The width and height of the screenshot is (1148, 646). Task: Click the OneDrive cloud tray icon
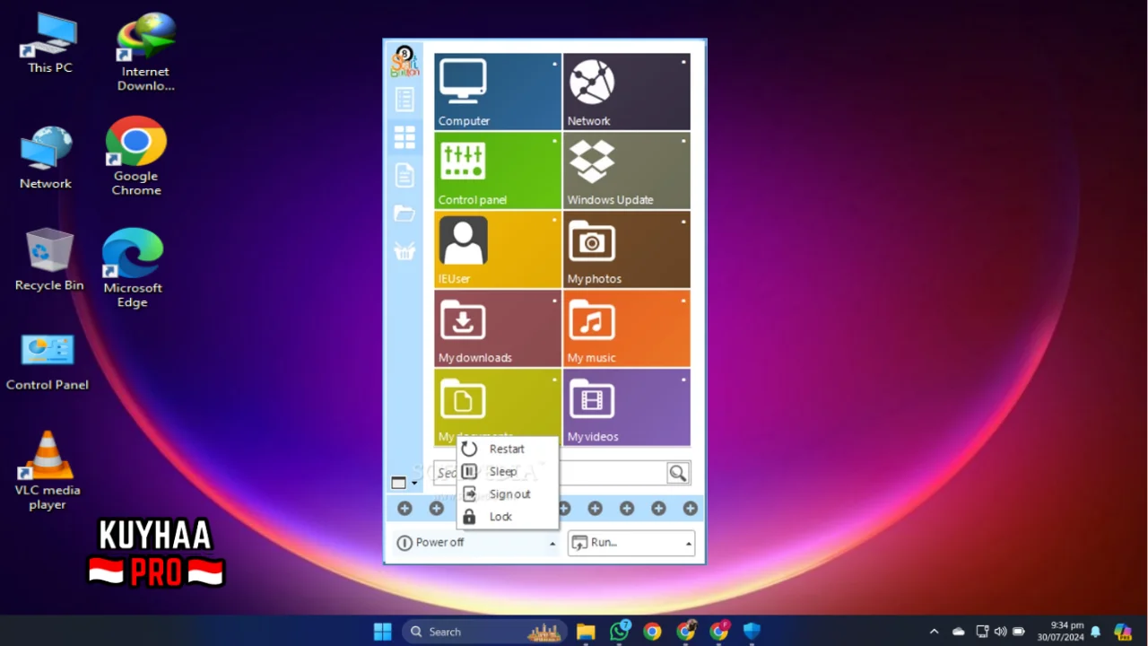(x=959, y=632)
